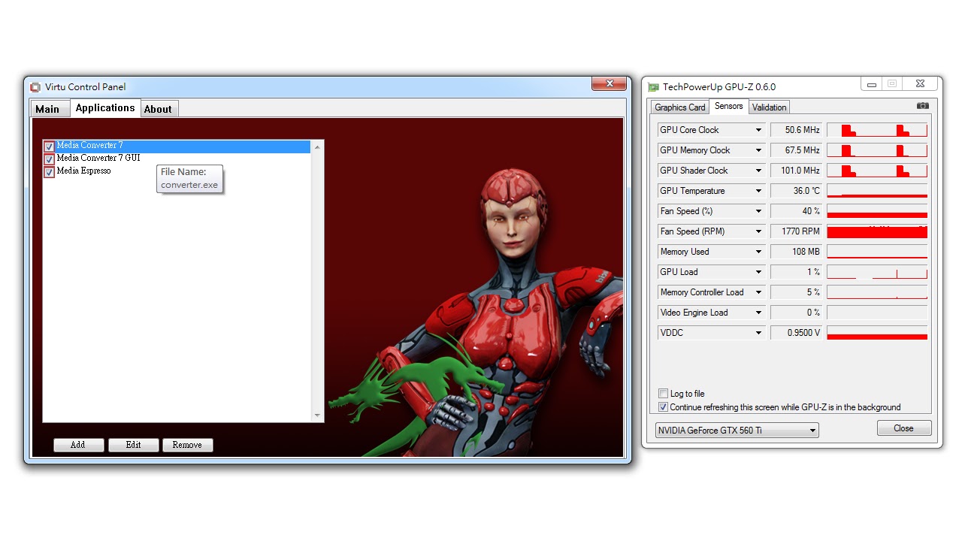
Task: Click the 0.9500 V VDDC value
Action: tap(796, 333)
